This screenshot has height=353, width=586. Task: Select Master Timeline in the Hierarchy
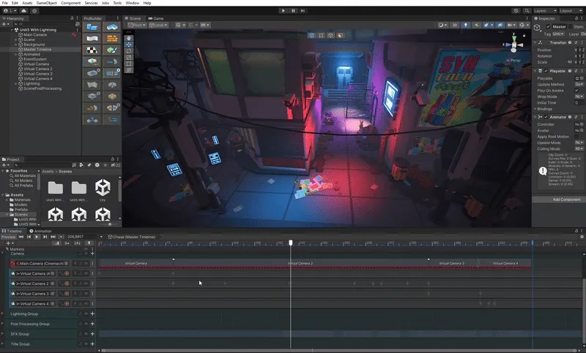click(37, 49)
